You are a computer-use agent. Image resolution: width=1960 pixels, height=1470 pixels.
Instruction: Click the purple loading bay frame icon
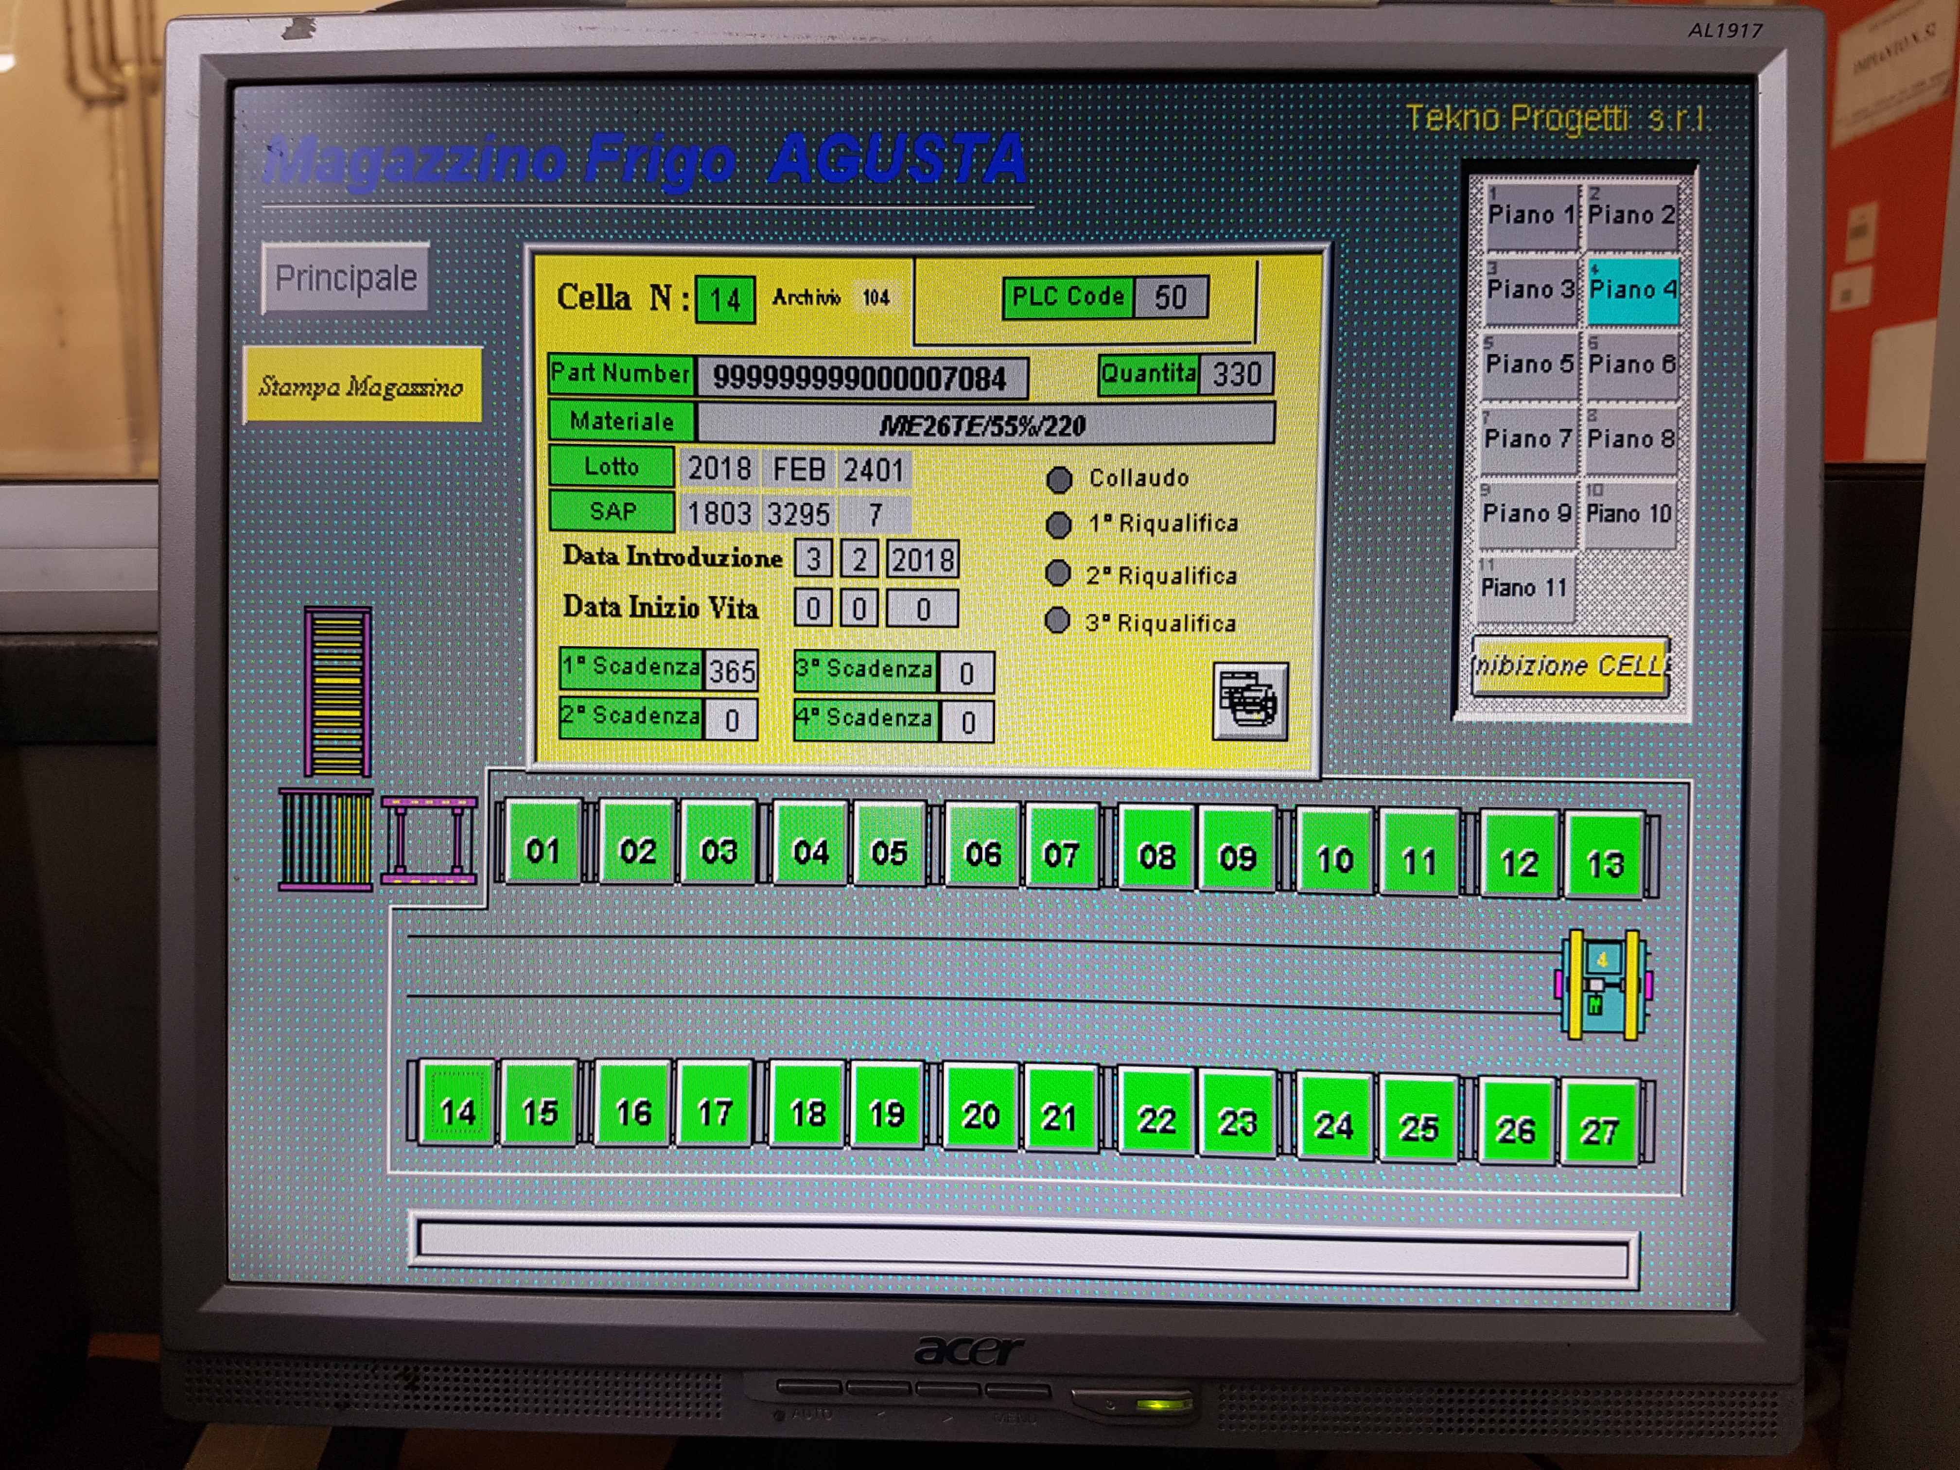429,840
